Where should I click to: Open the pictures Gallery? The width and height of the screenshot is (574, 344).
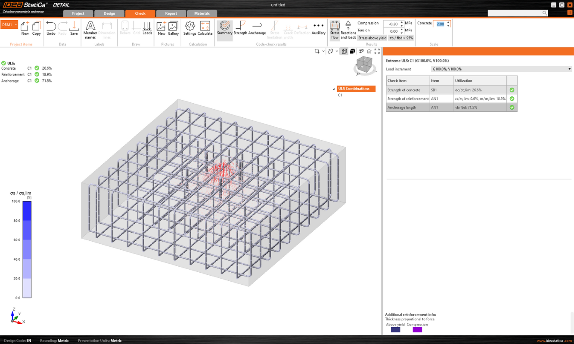[x=173, y=28]
